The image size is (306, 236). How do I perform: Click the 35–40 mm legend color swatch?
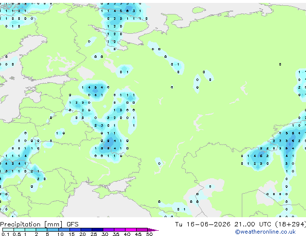119,230
